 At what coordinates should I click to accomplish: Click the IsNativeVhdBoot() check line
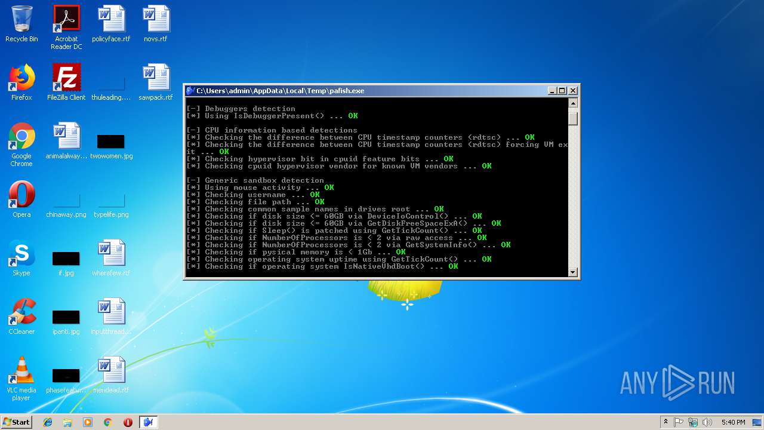pyautogui.click(x=322, y=266)
